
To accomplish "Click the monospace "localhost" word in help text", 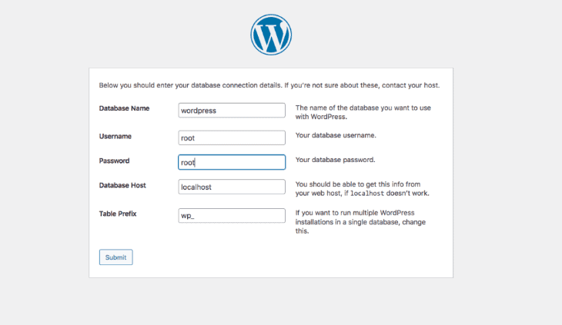I will tap(361, 194).
